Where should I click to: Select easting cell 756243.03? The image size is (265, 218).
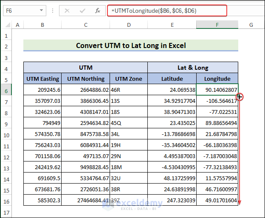42,145
